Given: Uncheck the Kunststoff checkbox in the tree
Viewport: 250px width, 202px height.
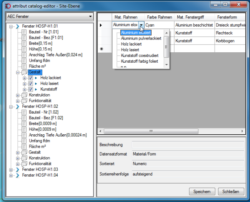Looking at the screenshot, I should [x=31, y=89].
